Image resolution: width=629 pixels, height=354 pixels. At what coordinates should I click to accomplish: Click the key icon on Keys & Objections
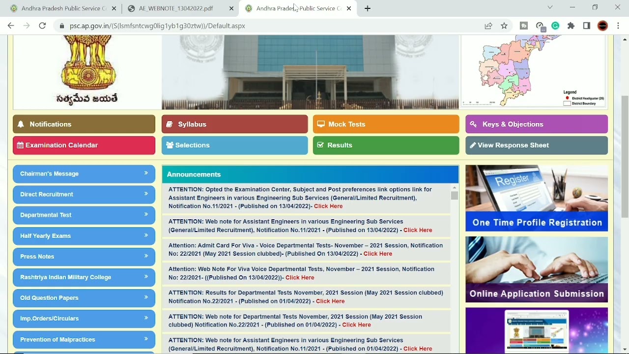tap(473, 124)
